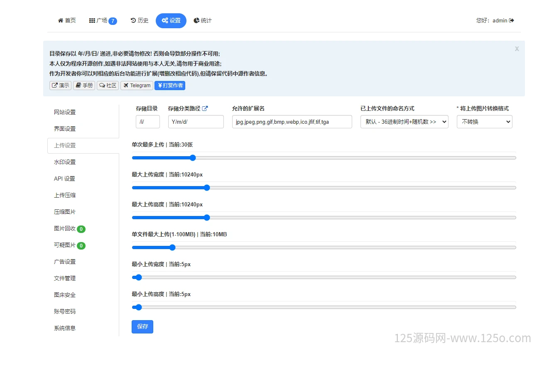Click the active 设置 settings tab
This screenshot has width=554, height=365.
point(171,21)
